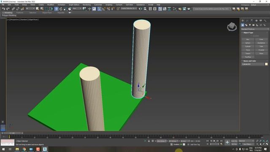Open the Modifiers menu

[51, 5]
